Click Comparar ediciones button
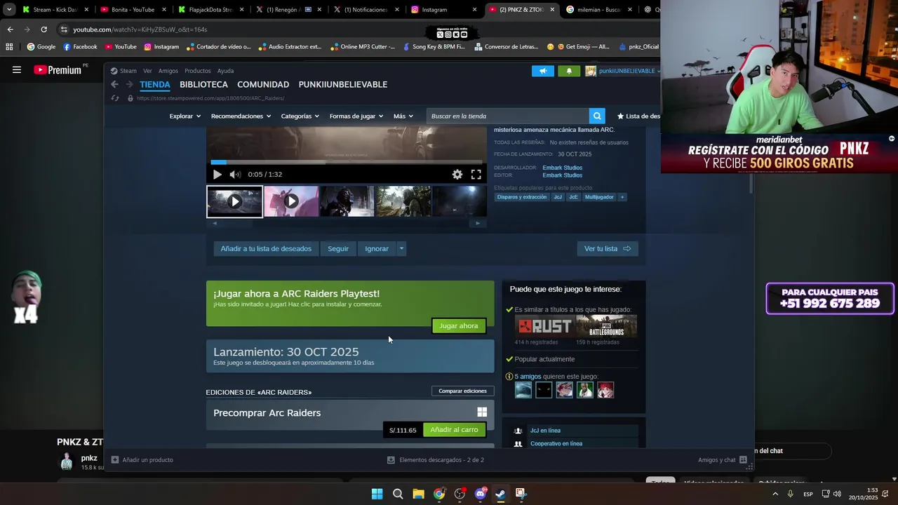898x505 pixels. coord(462,391)
